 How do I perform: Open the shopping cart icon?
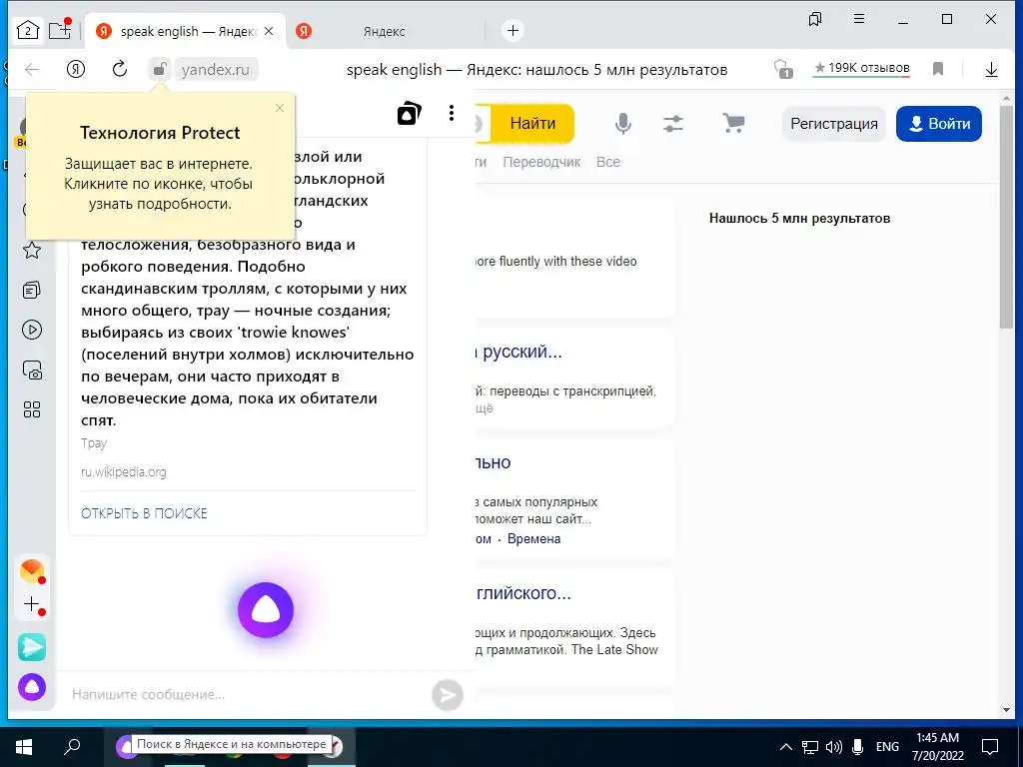tap(733, 123)
